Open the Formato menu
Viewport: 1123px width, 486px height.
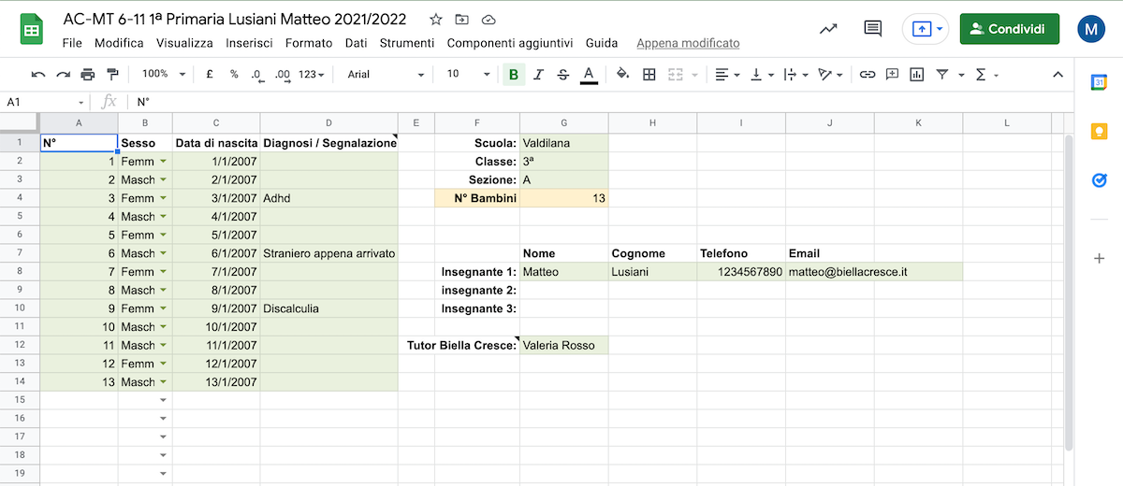tap(309, 43)
